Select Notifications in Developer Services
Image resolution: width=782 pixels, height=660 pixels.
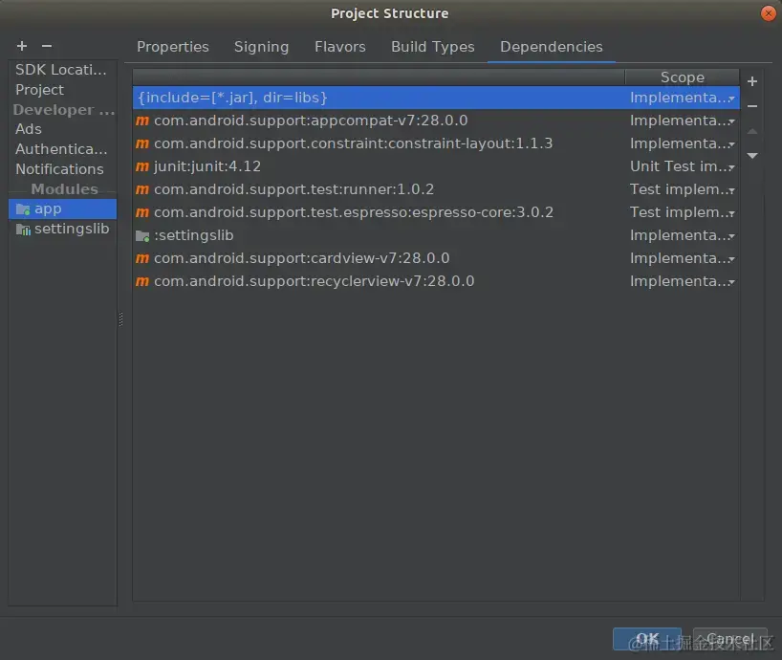(x=60, y=169)
